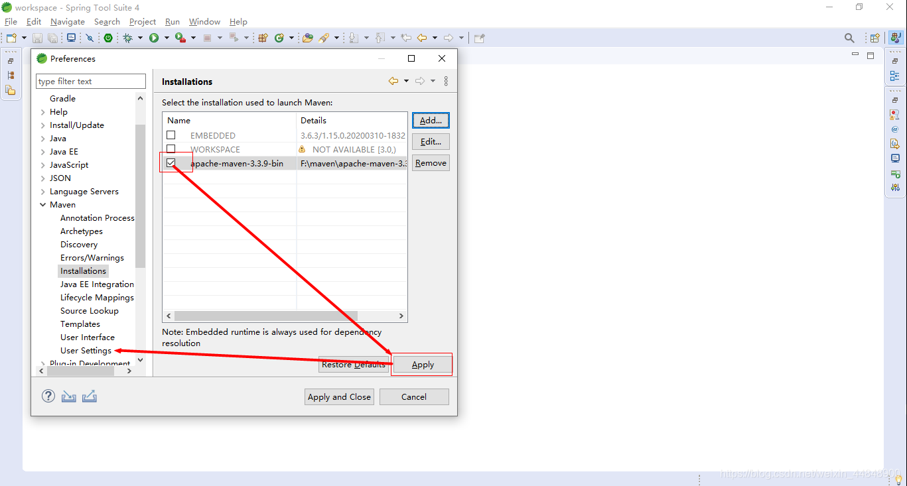This screenshot has height=486, width=907.
Task: Click the yellow Back navigation arrow in toolbar
Action: (x=421, y=38)
